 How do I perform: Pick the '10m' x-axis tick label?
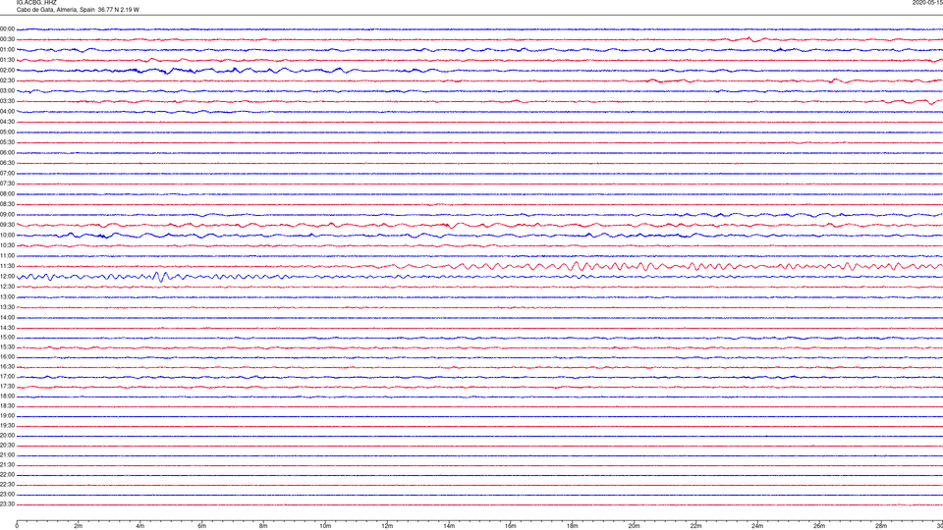pyautogui.click(x=325, y=526)
